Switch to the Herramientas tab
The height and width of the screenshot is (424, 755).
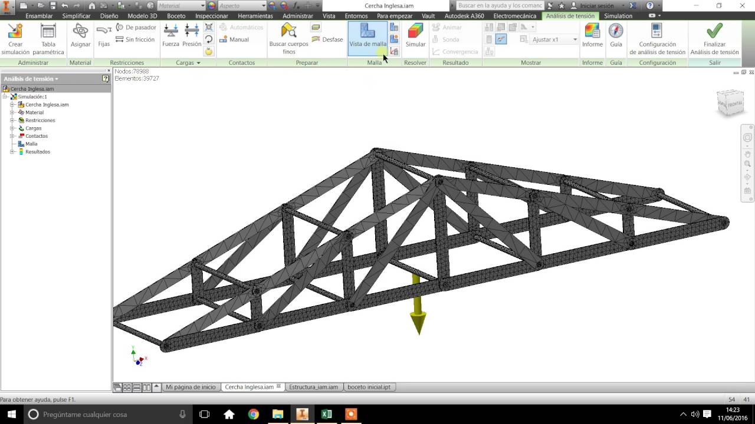(x=255, y=16)
